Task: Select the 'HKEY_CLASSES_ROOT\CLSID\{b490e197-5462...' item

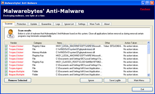Action: tap(79, 62)
